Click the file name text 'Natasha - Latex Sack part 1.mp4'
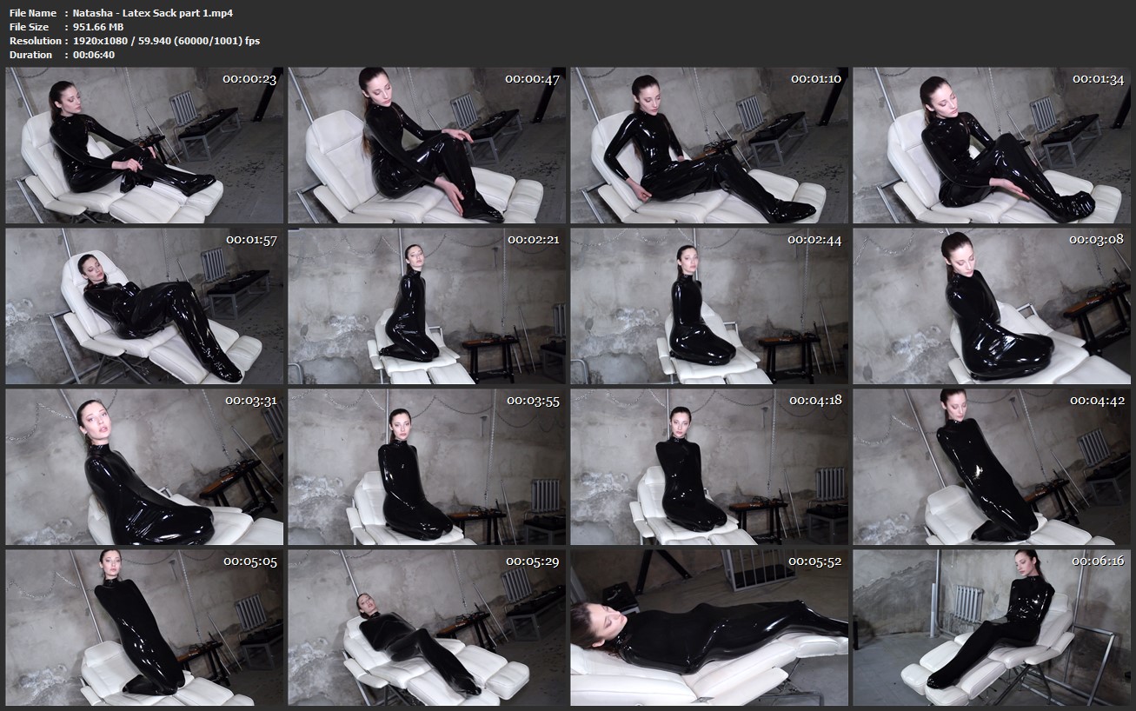Screen dimensions: 1136x711 point(152,13)
